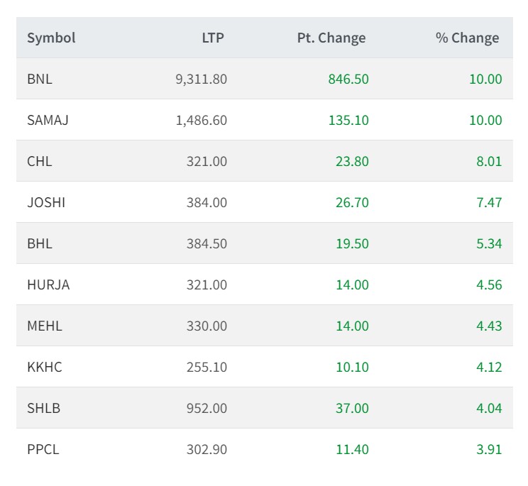Open the PPCL stock symbol
This screenshot has height=486, width=528.
[43, 449]
